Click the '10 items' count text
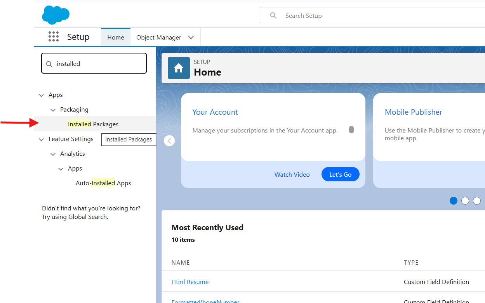The height and width of the screenshot is (303, 485). [183, 240]
